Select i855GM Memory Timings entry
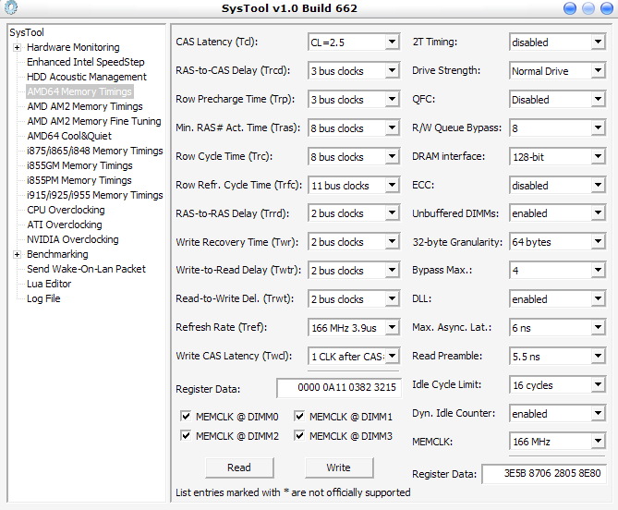Screen dimensions: 618x510 [79, 165]
